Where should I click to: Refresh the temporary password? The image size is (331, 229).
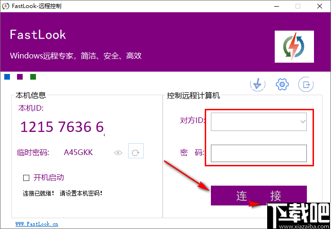point(136,151)
